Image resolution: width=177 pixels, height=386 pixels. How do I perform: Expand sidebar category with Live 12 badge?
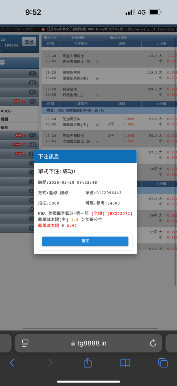(x=19, y=101)
